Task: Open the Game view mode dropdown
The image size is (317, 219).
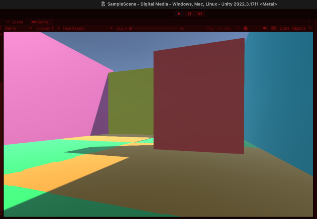Action: point(18,28)
